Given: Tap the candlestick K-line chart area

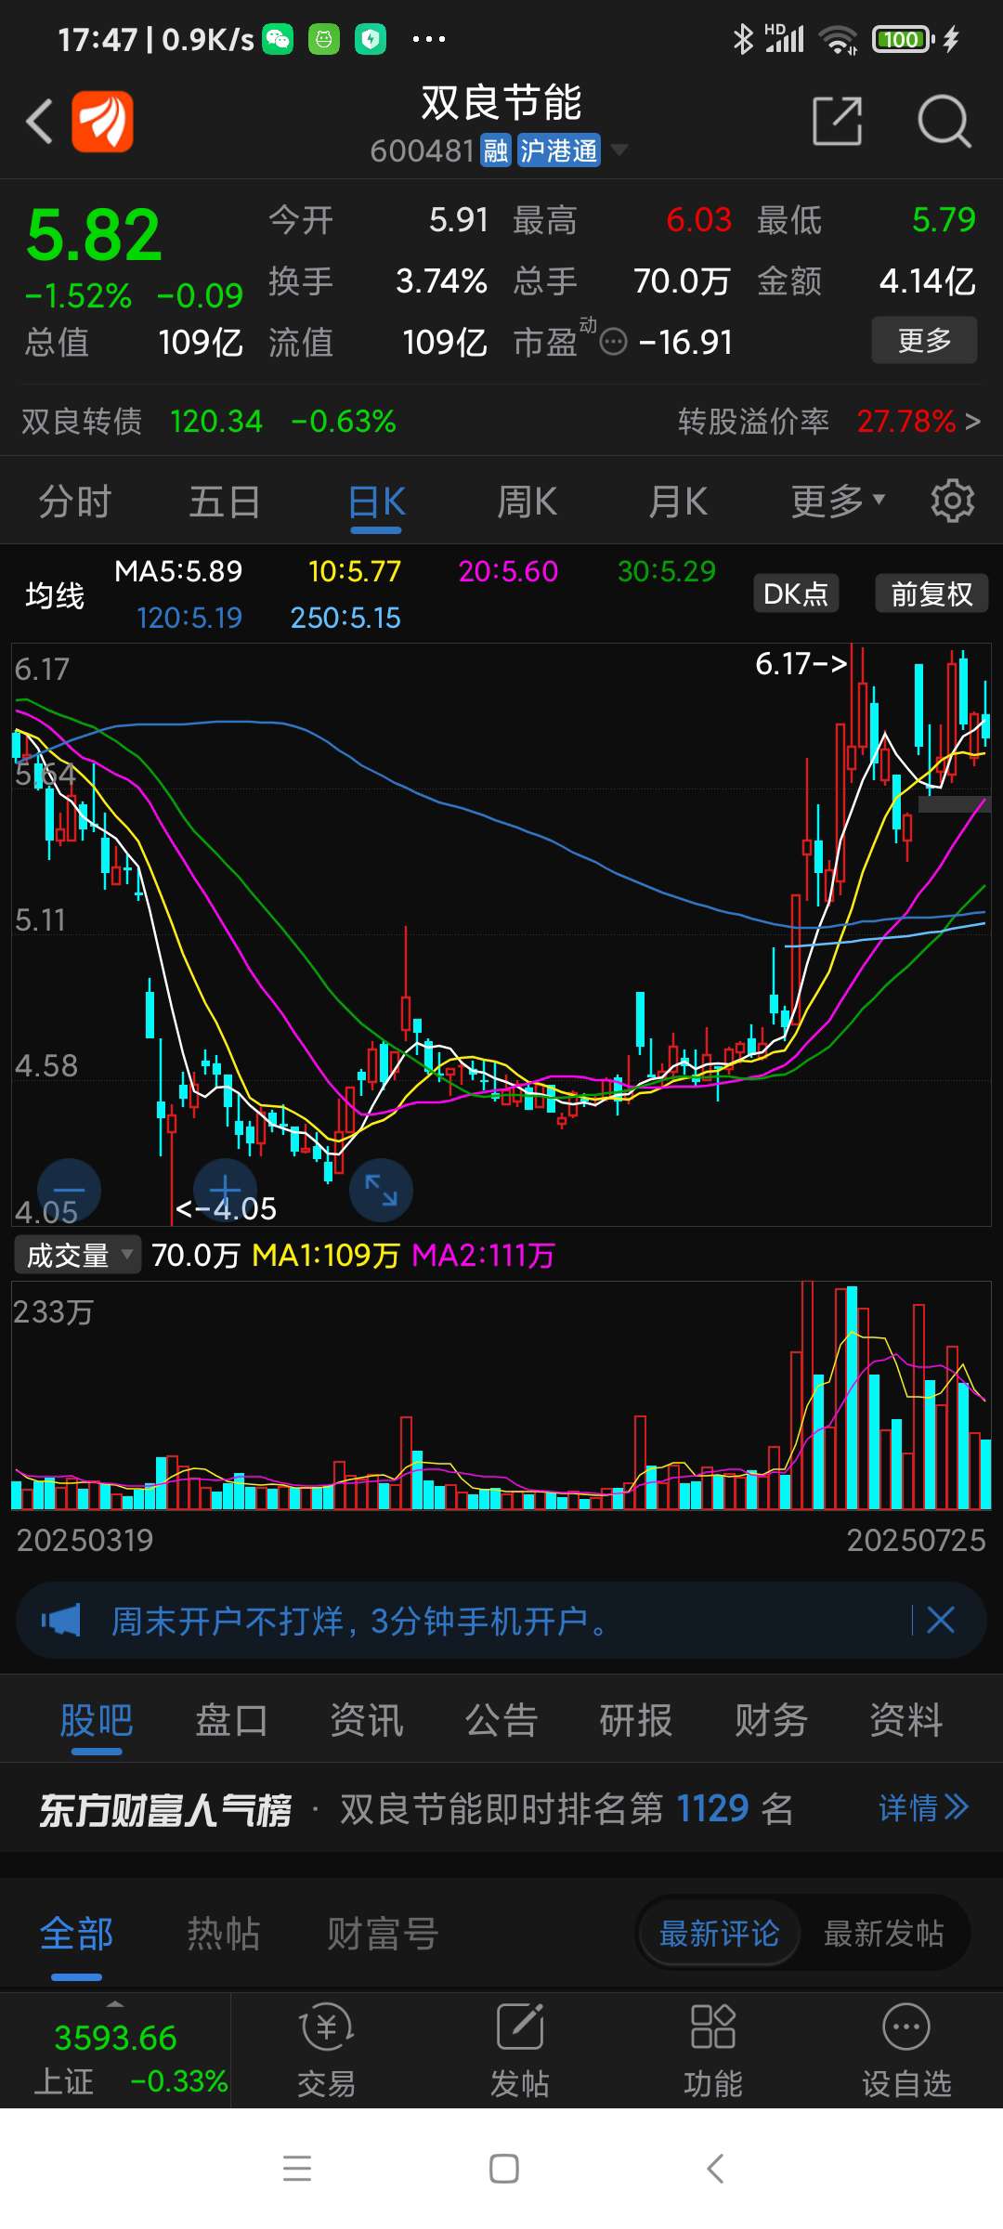Looking at the screenshot, I should 501,934.
